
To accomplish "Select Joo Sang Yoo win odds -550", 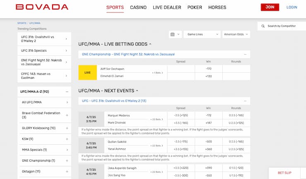I will [208, 176].
